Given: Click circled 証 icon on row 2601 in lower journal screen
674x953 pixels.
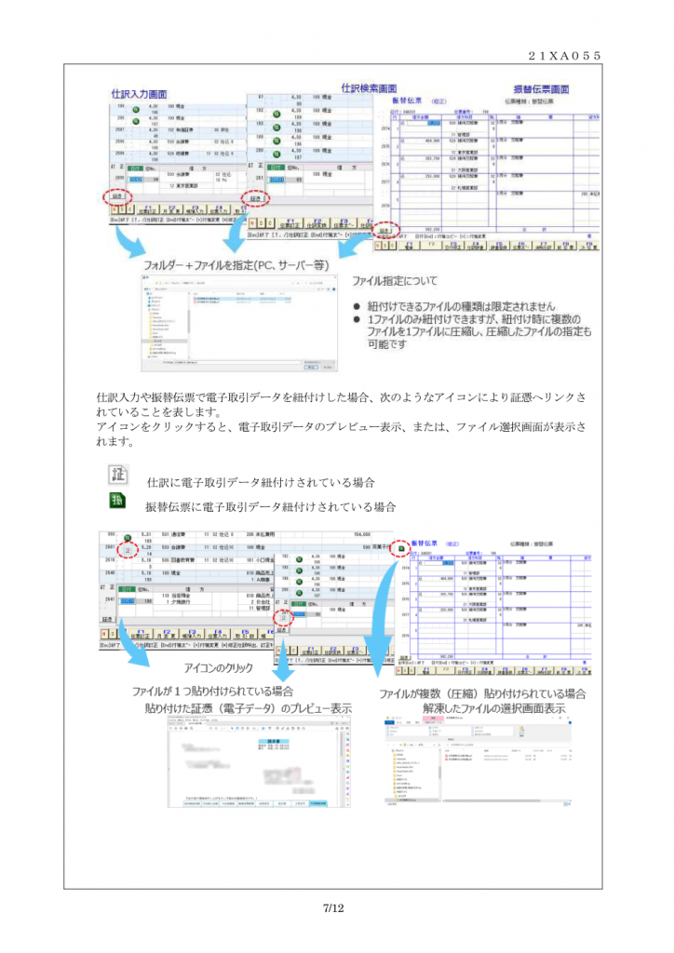Looking at the screenshot, I should 128,549.
